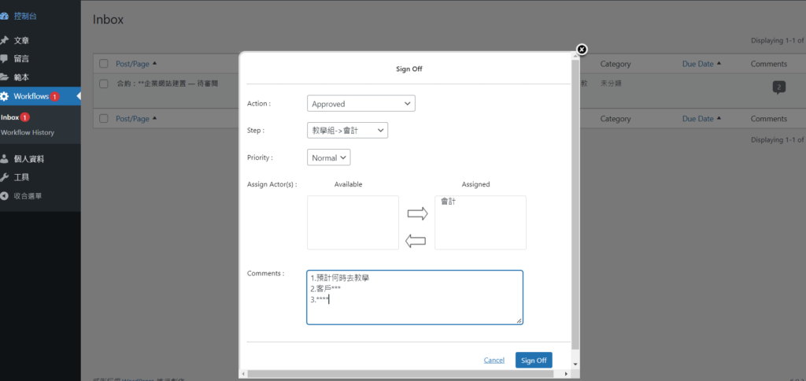Open the Priority dropdown set to Normal
Viewport: 806px width, 381px height.
click(x=328, y=157)
